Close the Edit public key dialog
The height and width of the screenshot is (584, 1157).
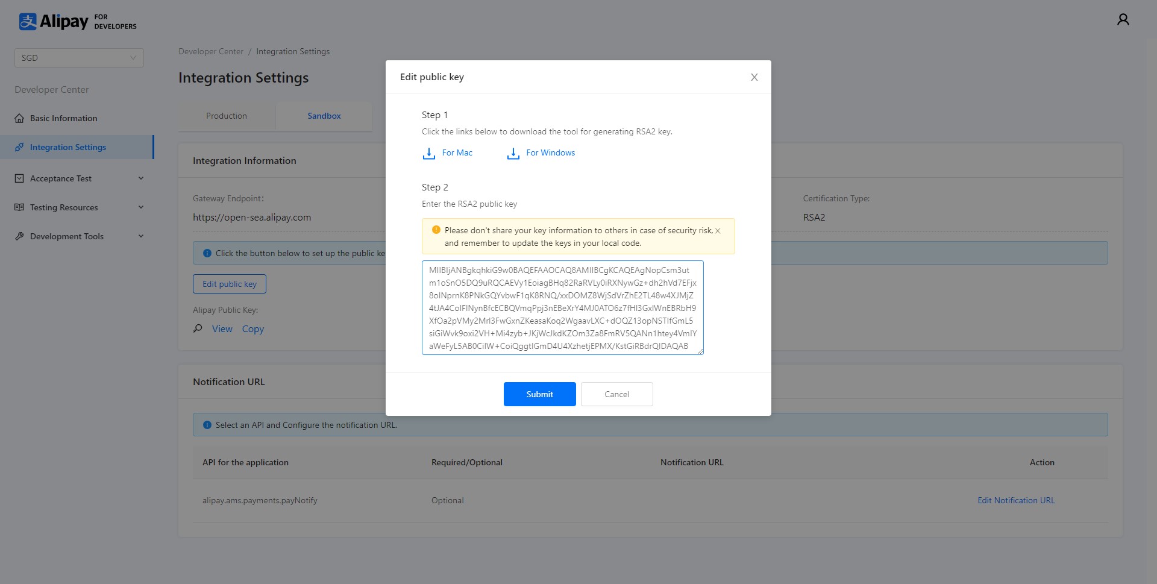pyautogui.click(x=754, y=77)
